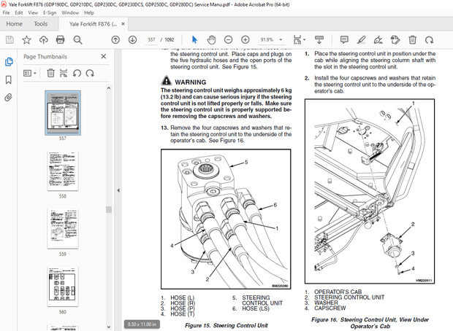Open the File menu
Screen dimensions: 453x331
[x=6, y=12]
